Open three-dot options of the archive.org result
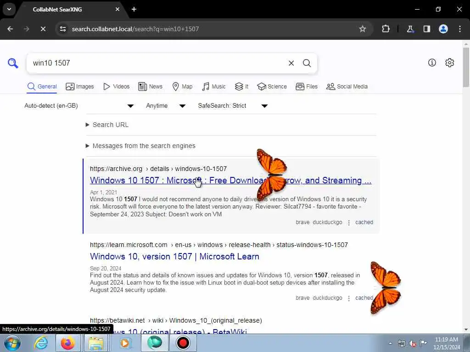The width and height of the screenshot is (470, 352). coord(349,223)
